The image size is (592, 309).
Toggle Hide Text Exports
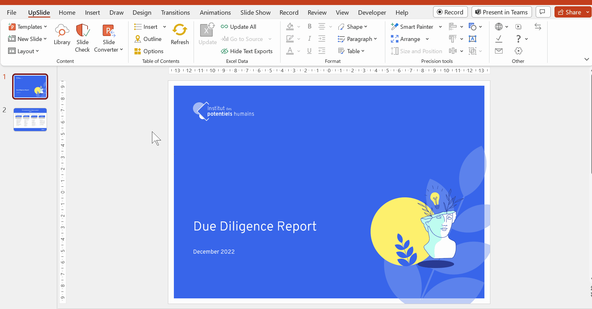click(247, 51)
